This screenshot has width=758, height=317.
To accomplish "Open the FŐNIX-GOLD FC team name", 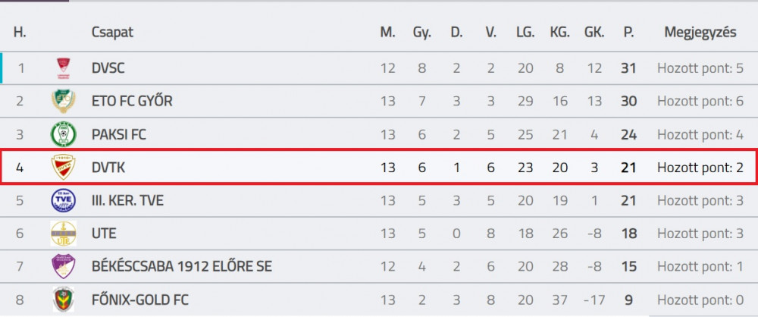I will click(139, 300).
